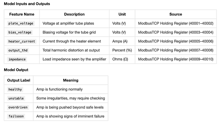Select the output_thd code tag
This screenshot has width=222, height=125.
[x=18, y=50]
